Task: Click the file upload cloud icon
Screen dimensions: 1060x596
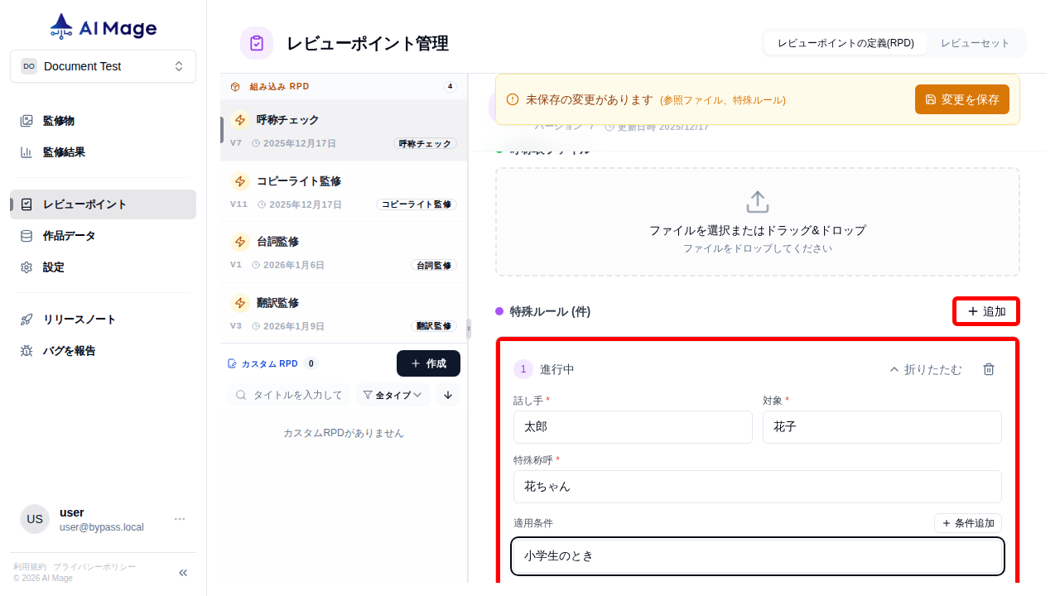Action: 757,200
